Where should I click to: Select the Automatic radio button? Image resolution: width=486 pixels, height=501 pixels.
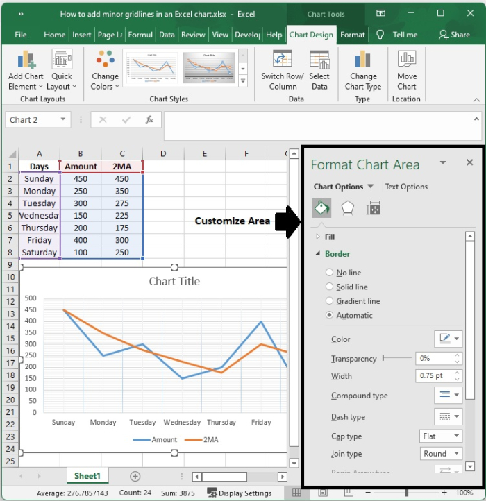(x=329, y=315)
